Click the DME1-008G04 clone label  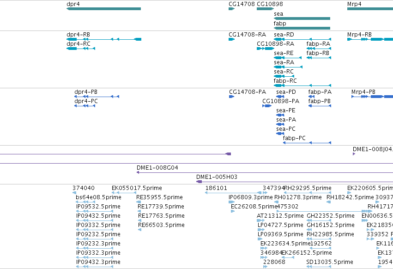click(157, 168)
